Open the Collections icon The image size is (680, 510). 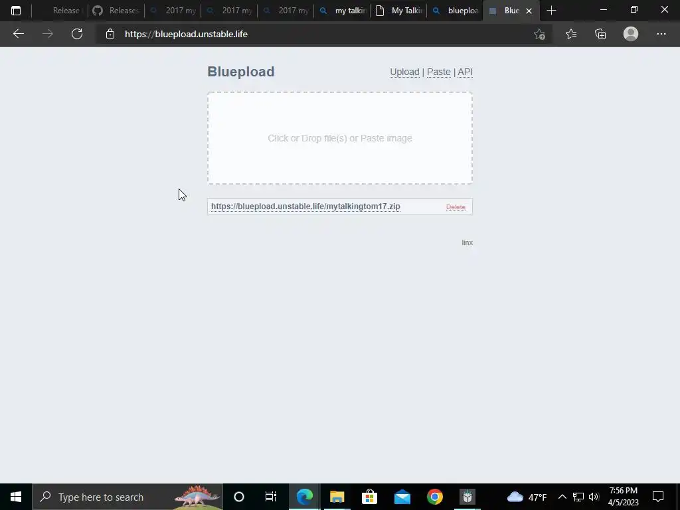[x=600, y=34]
